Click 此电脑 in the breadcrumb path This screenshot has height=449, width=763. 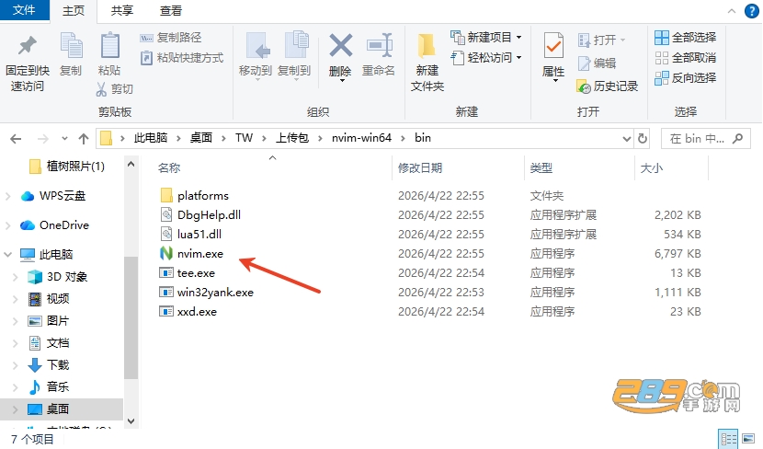tap(151, 138)
